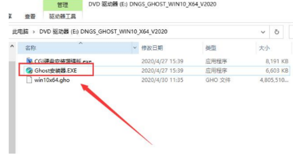Open the address bar history dropdown
This screenshot has height=159, width=293.
263,32
